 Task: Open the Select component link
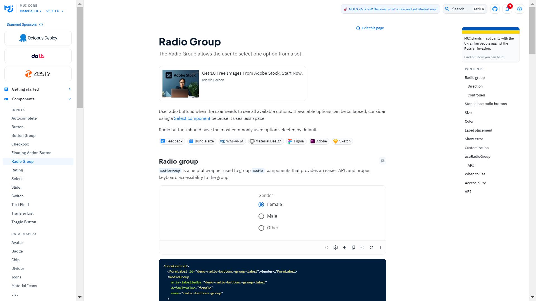tap(192, 118)
